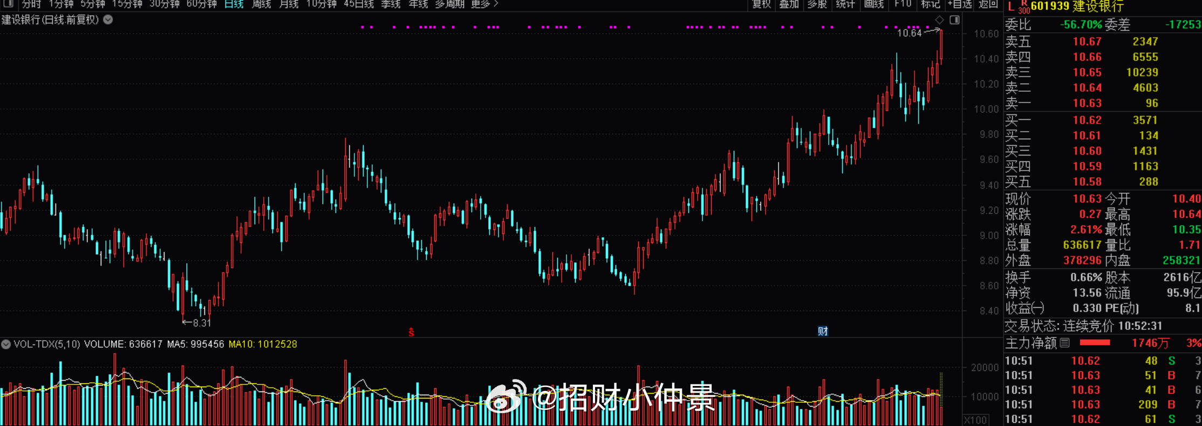Viewport: 1202px width, 426px height.
Task: Open the 主力净额 detail list icon
Action: 1064,343
